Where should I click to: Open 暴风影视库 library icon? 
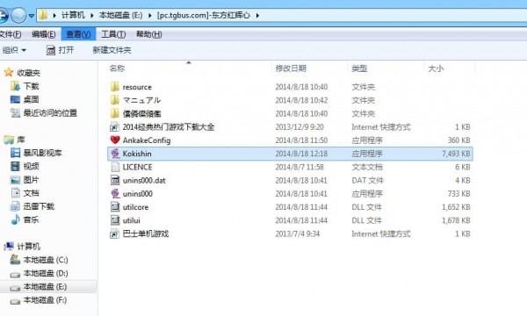[x=15, y=153]
